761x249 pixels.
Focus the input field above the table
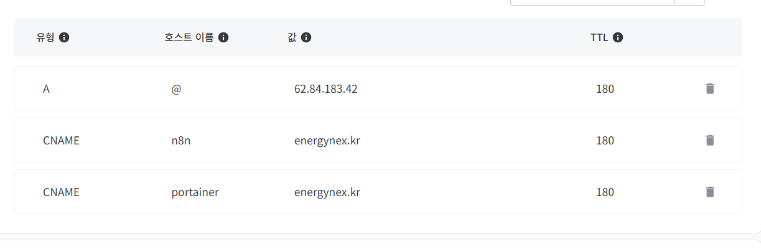point(591,2)
